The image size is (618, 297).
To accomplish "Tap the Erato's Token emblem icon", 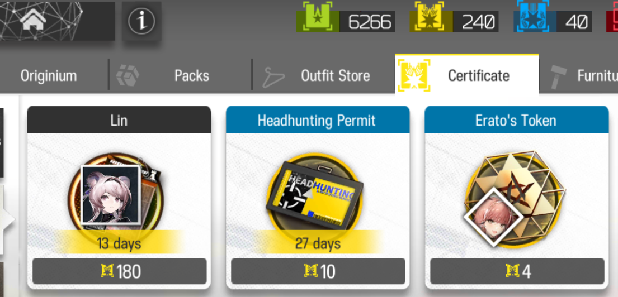I will coord(515,200).
